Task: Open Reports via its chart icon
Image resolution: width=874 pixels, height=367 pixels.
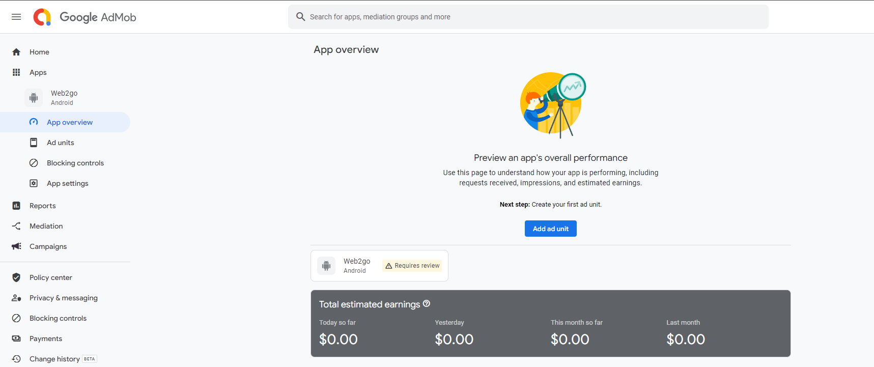Action: click(x=16, y=206)
